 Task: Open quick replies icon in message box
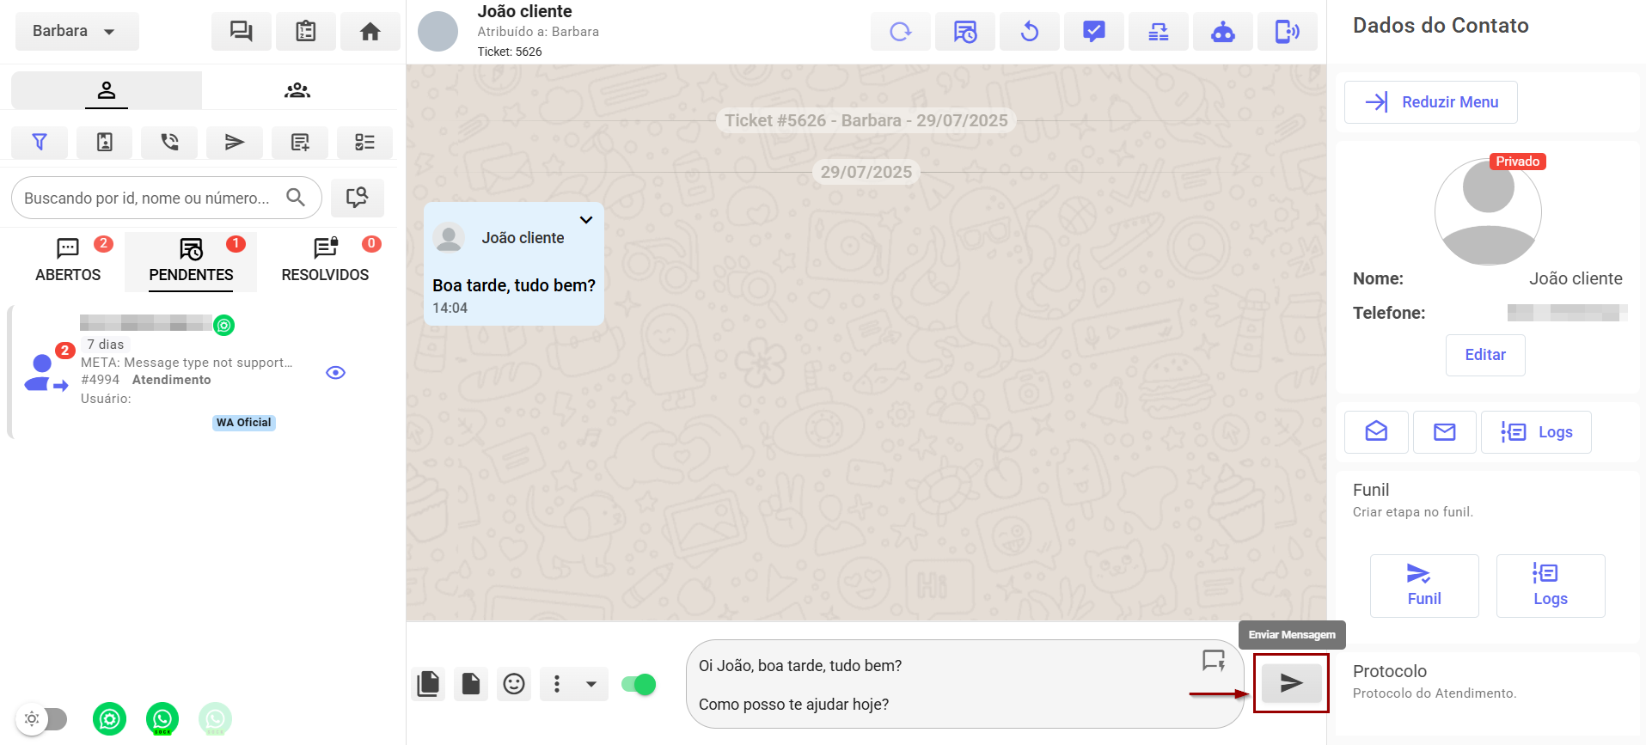click(1213, 661)
